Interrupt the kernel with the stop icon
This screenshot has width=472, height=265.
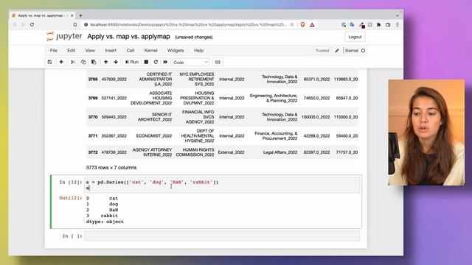click(x=146, y=62)
